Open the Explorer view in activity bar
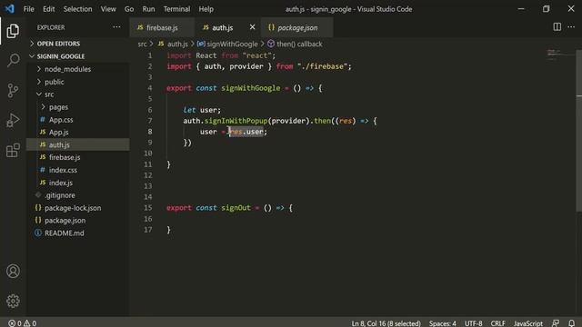This screenshot has height=327, width=582. coord(13,31)
